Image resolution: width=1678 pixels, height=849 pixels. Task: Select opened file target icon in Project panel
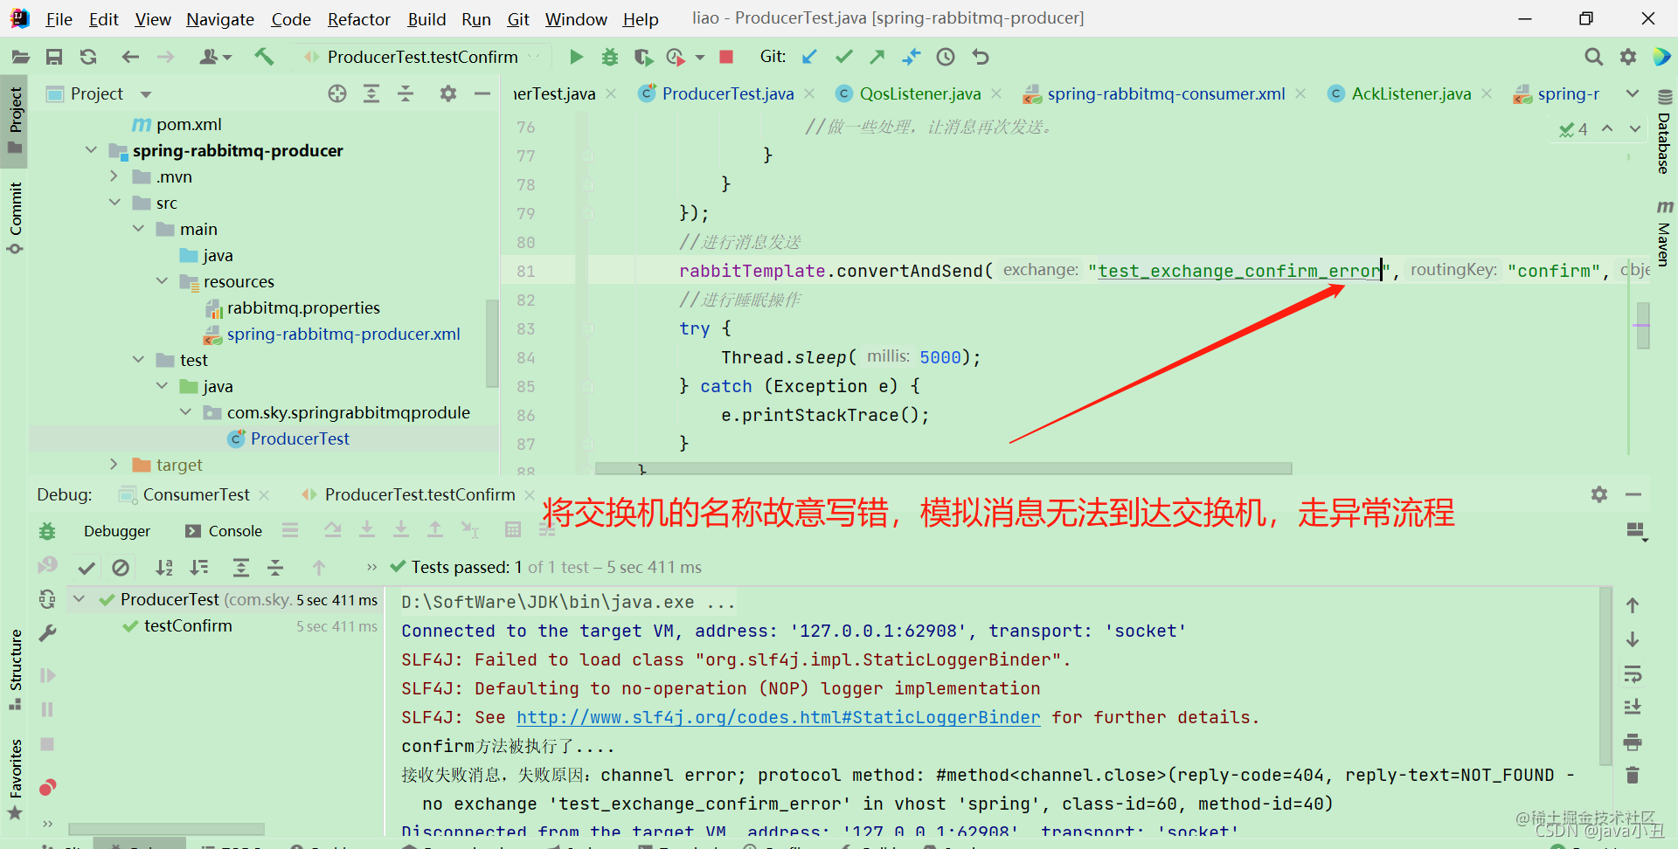click(x=337, y=93)
